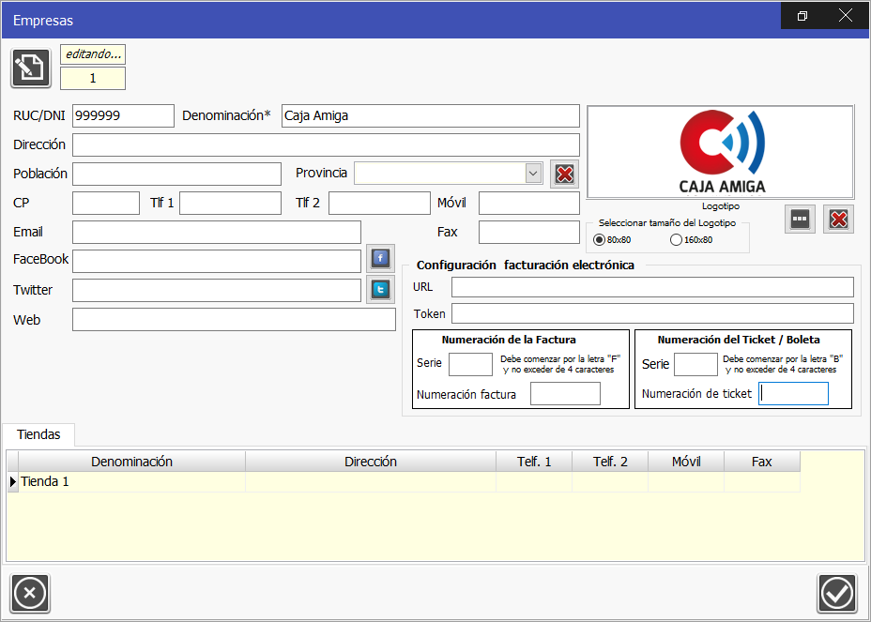Enter a Serie in Numeración de la Factura

coord(470,364)
